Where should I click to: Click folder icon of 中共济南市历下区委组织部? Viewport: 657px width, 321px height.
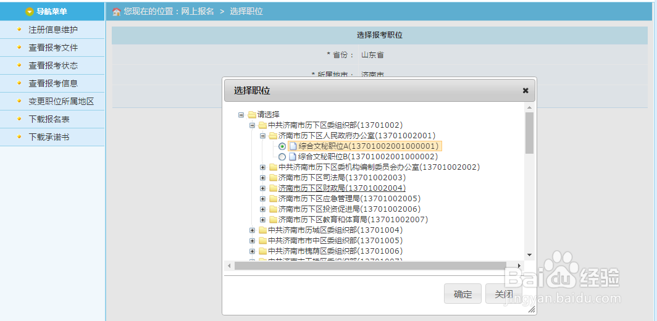coord(262,125)
